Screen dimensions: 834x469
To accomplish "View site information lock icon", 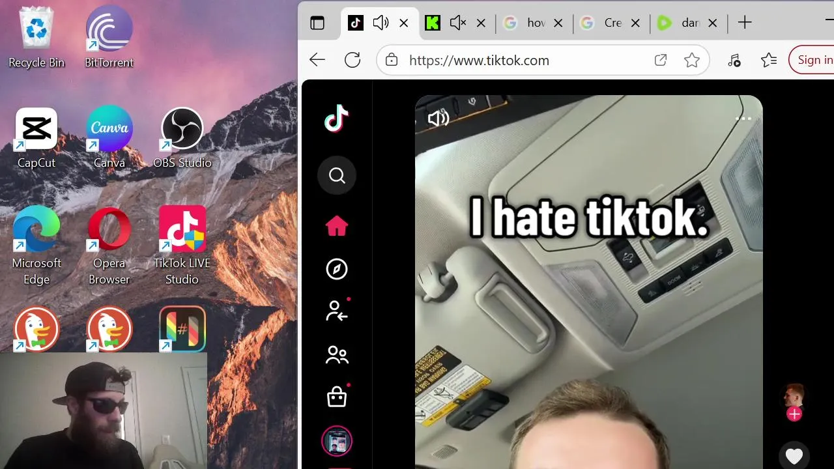I will (x=392, y=61).
